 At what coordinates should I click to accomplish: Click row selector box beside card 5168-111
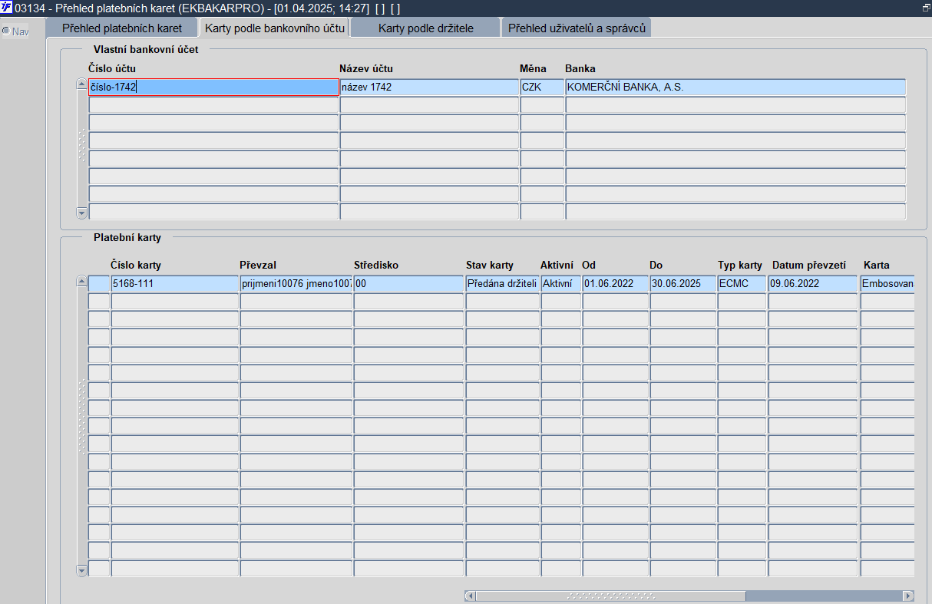(x=99, y=283)
